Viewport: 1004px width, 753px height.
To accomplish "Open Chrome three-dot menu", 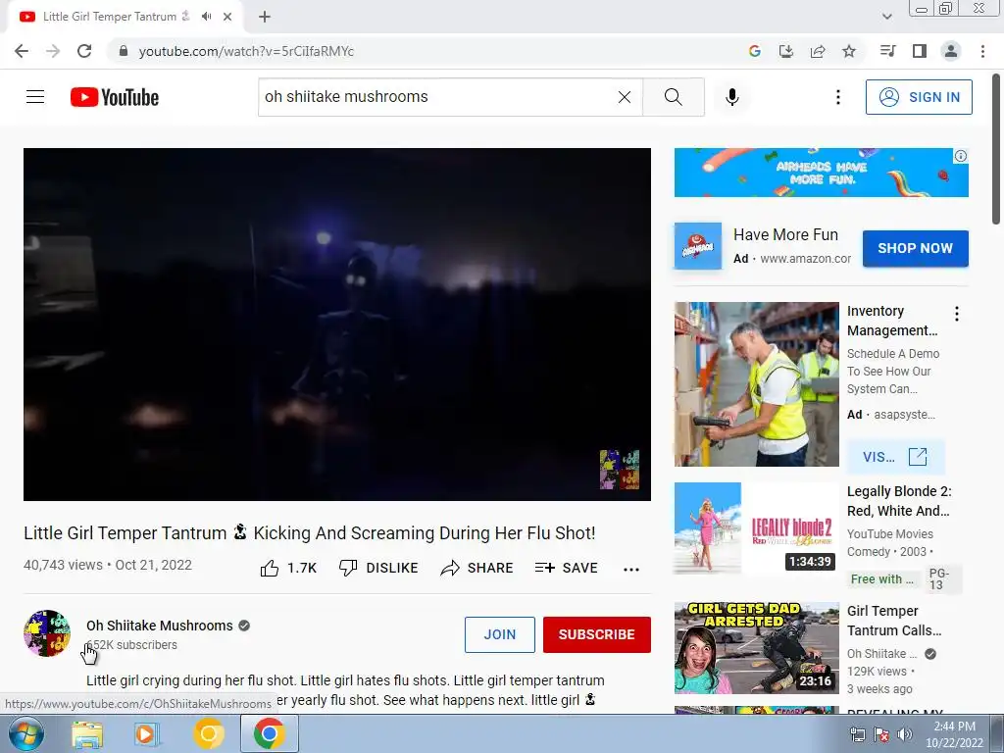I will [x=982, y=51].
